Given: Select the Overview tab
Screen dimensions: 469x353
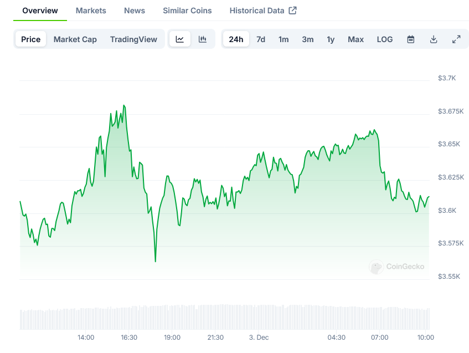Looking at the screenshot, I should pos(40,11).
